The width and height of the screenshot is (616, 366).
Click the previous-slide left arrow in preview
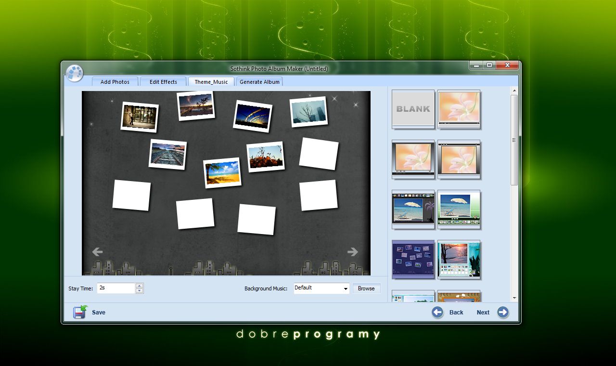coord(97,251)
